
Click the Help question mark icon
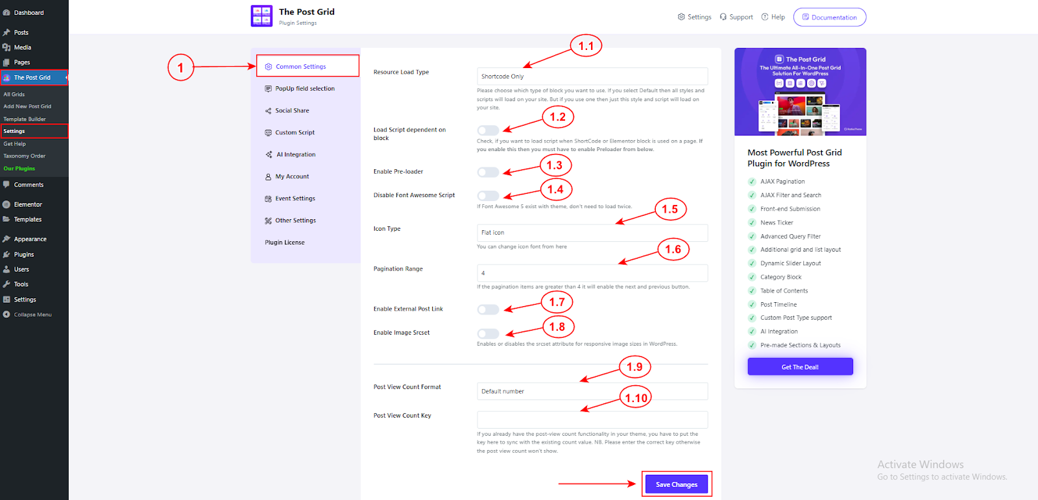[765, 17]
